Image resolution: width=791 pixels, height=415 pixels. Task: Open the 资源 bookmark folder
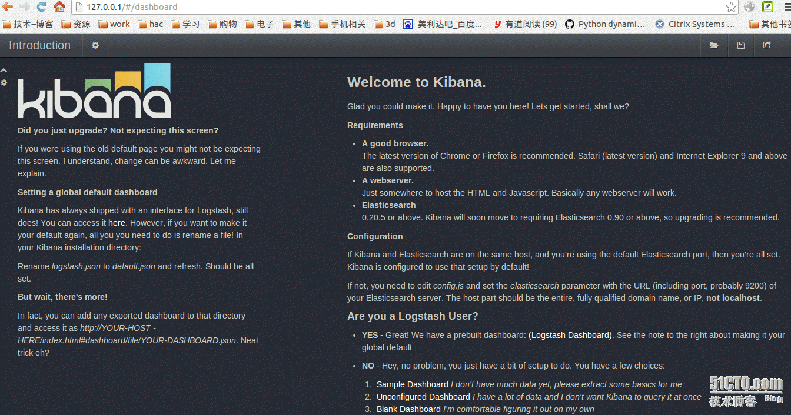[x=77, y=24]
